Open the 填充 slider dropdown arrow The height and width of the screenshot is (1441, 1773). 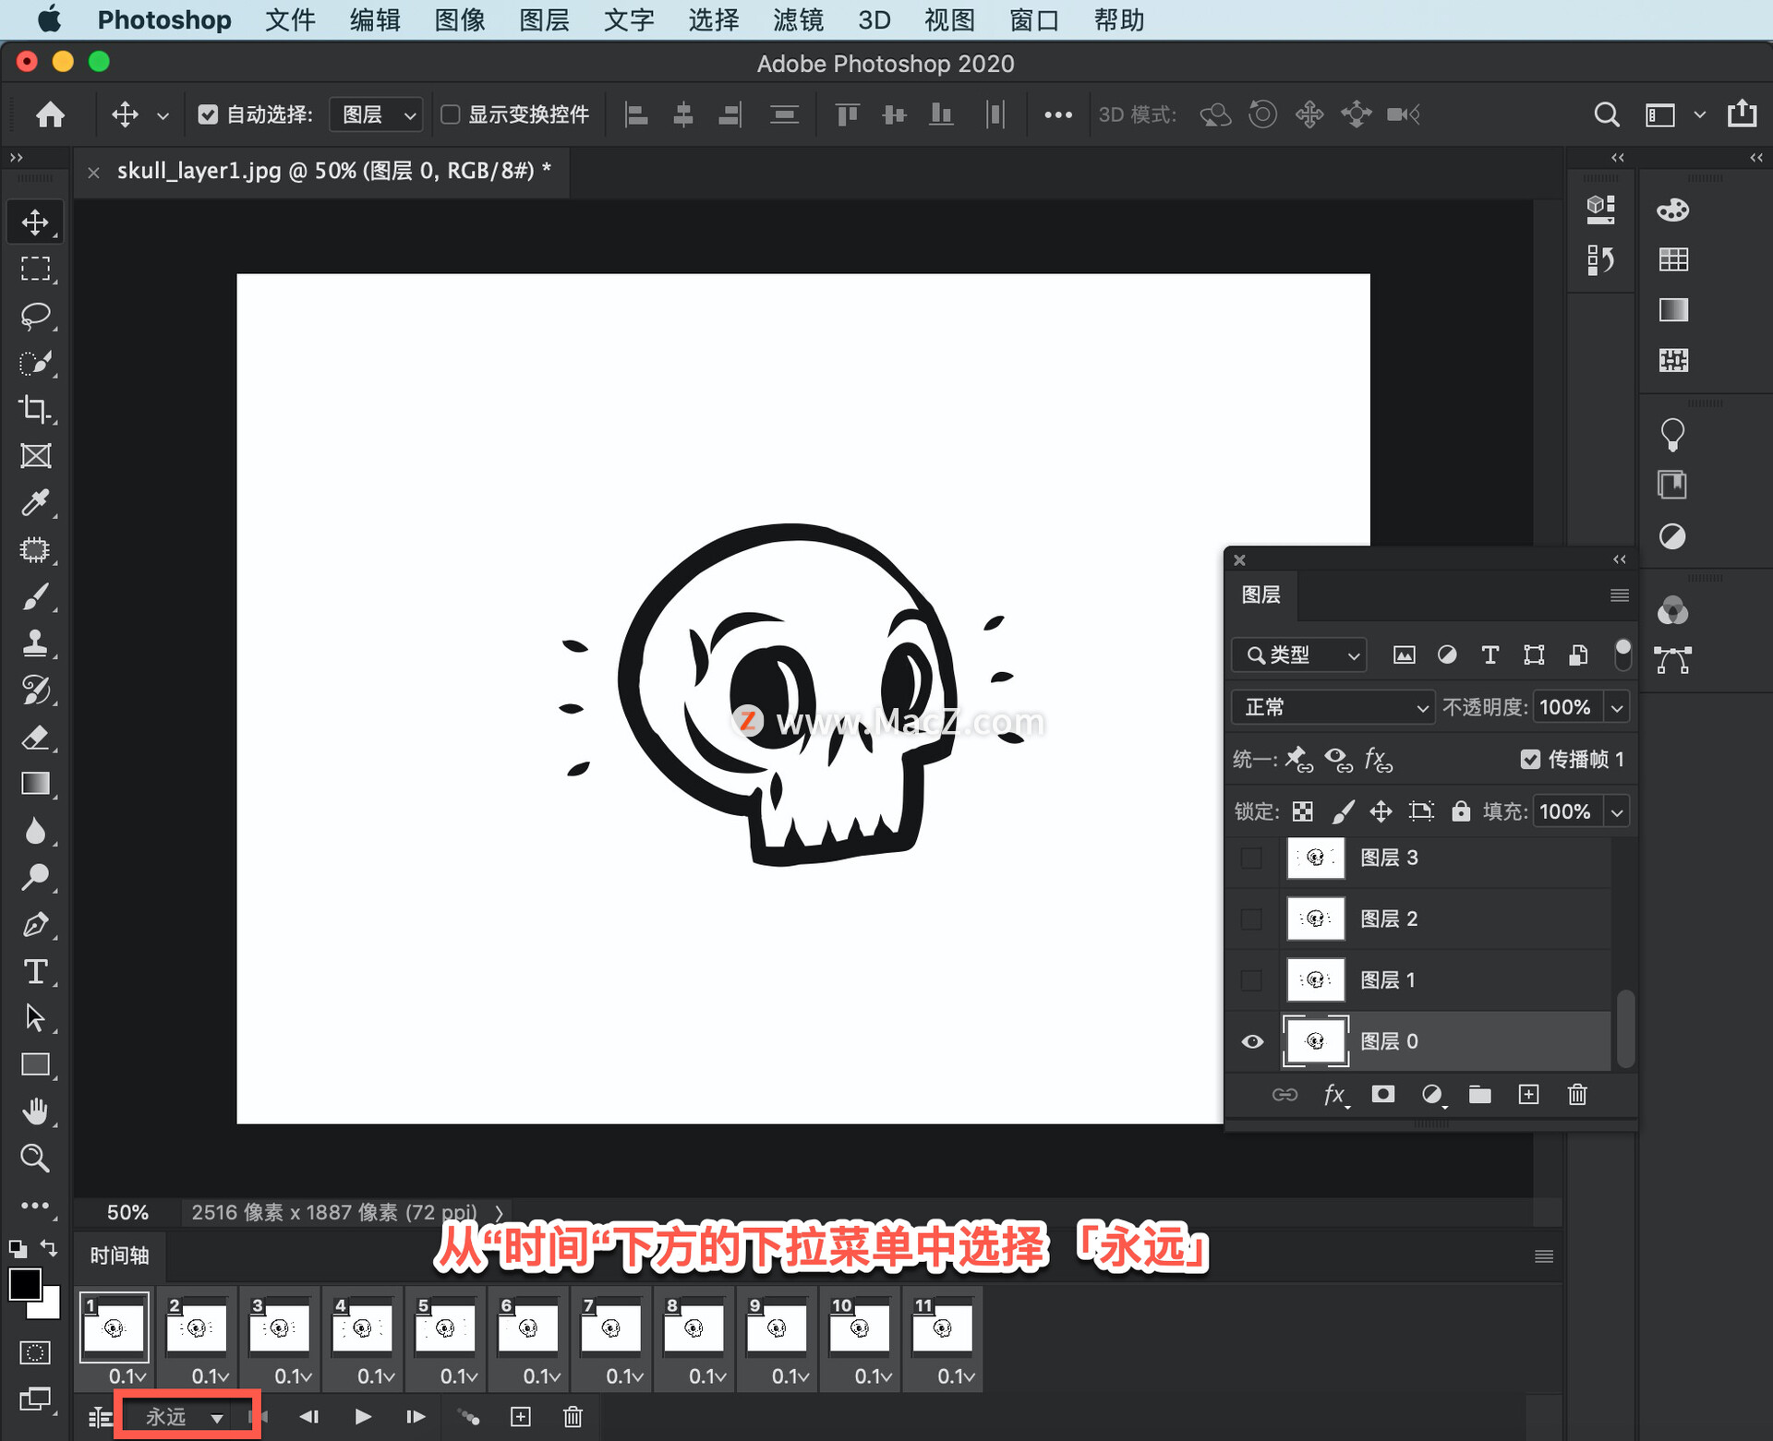[1617, 812]
